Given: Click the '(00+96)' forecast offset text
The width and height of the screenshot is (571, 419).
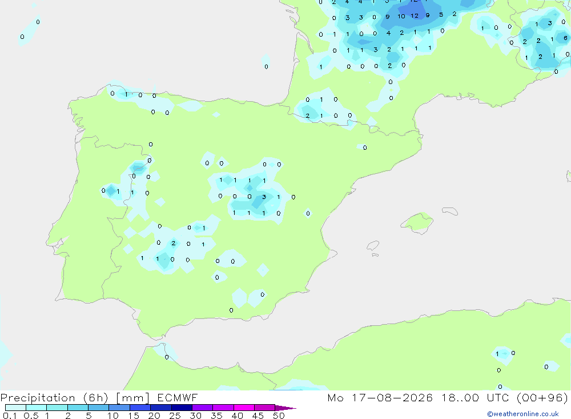Looking at the screenshot, I should [x=542, y=398].
